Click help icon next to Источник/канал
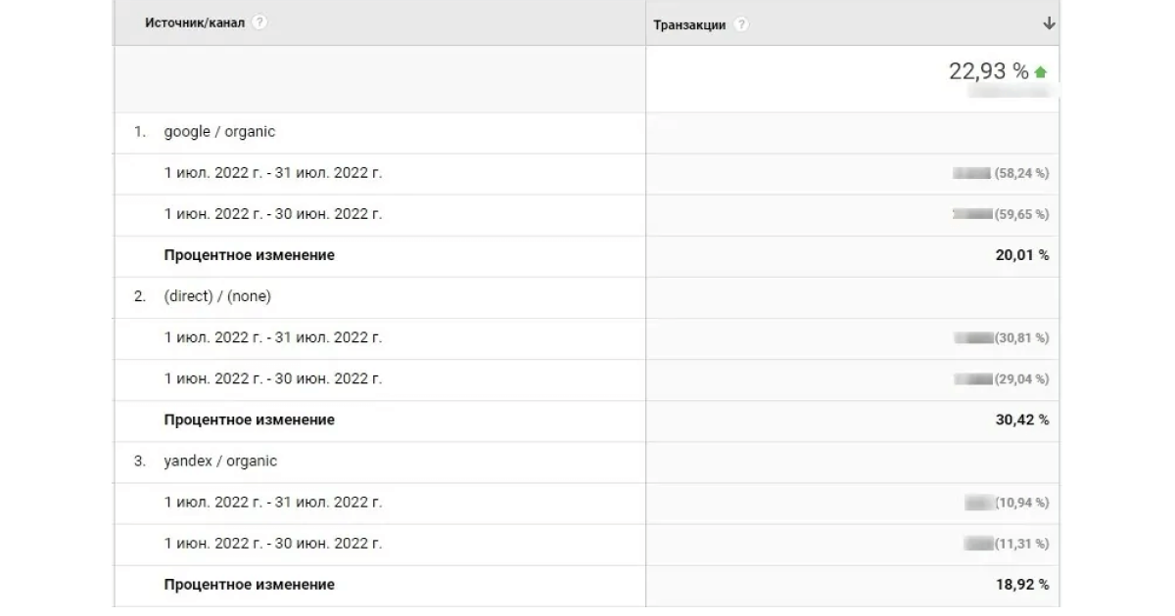 pyautogui.click(x=259, y=22)
